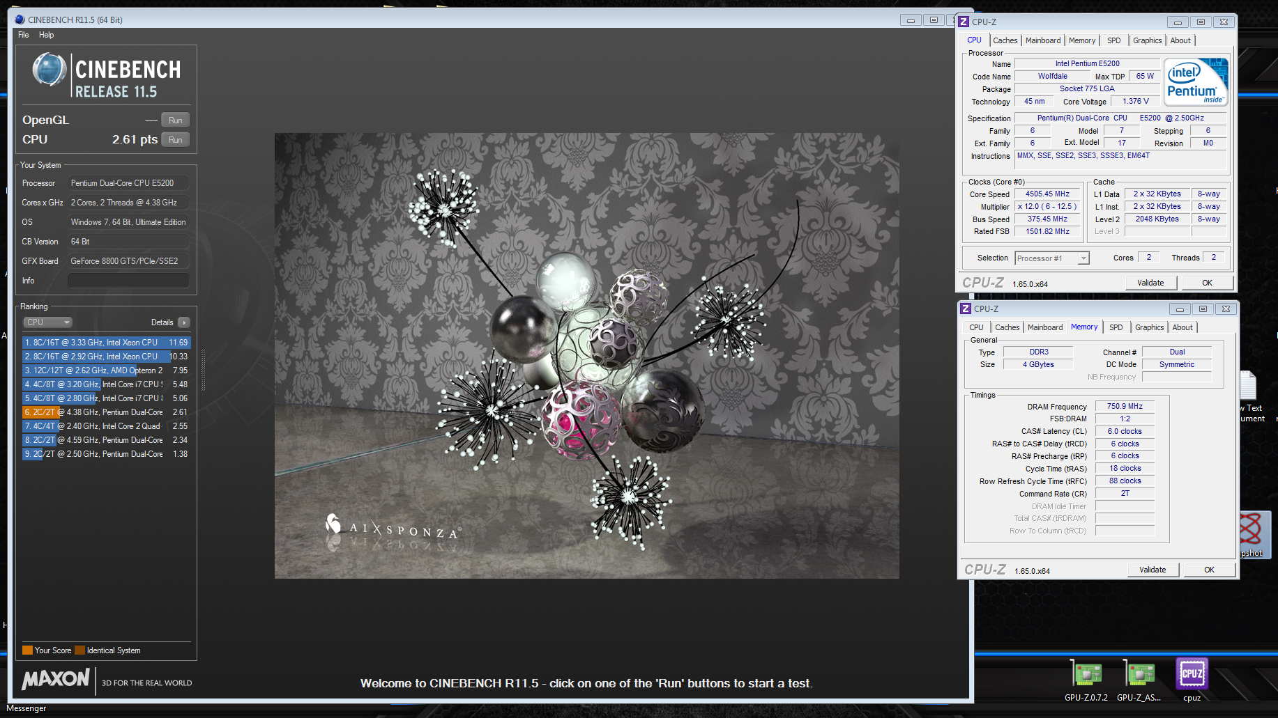
Task: Open CPU dropdown in Ranking panel
Action: click(48, 322)
